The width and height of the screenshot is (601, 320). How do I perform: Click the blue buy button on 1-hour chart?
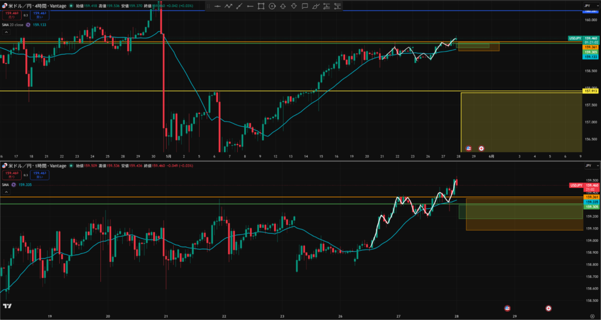(x=39, y=175)
